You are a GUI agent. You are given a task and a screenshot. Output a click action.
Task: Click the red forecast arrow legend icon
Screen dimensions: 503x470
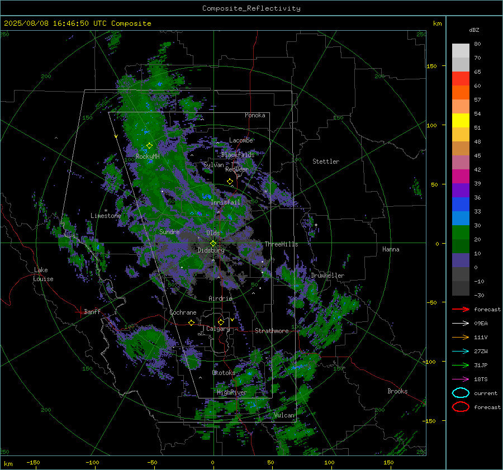[x=461, y=309]
